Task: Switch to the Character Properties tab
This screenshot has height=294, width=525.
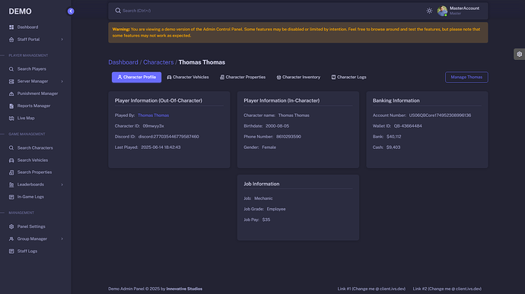Action: click(243, 77)
